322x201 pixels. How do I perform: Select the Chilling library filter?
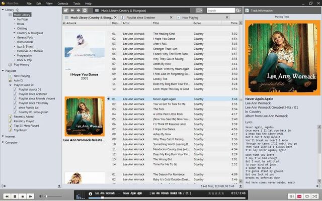22,28
